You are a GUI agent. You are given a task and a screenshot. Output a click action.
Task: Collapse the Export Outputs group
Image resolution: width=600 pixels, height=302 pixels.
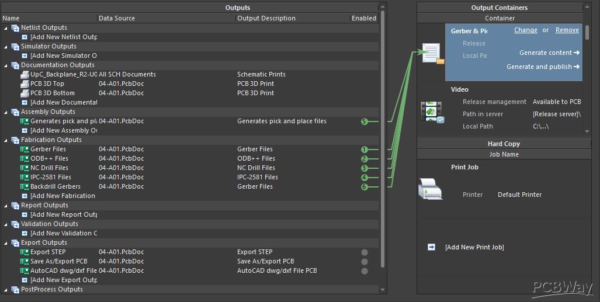click(x=6, y=243)
